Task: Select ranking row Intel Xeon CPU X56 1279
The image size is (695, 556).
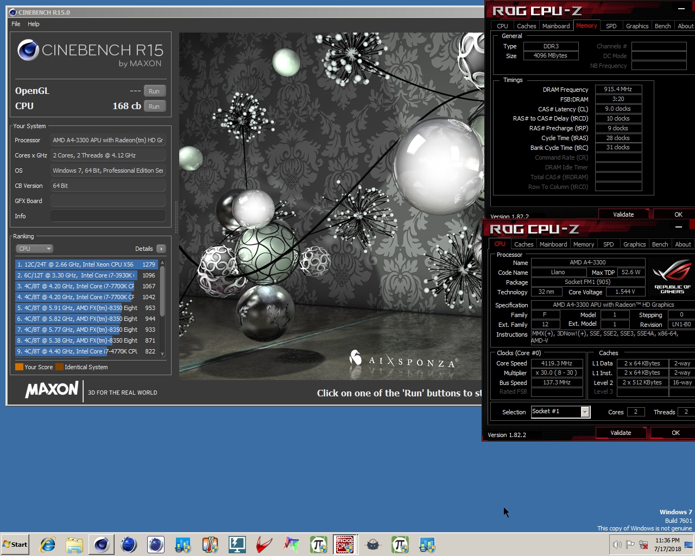Action: pyautogui.click(x=87, y=264)
